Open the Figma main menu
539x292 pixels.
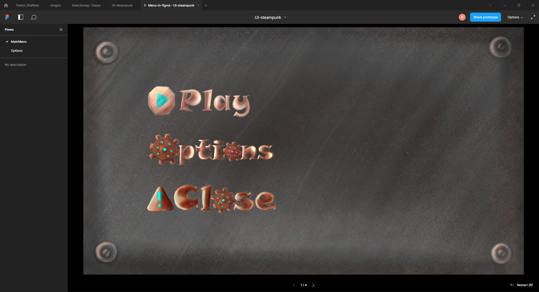point(7,17)
